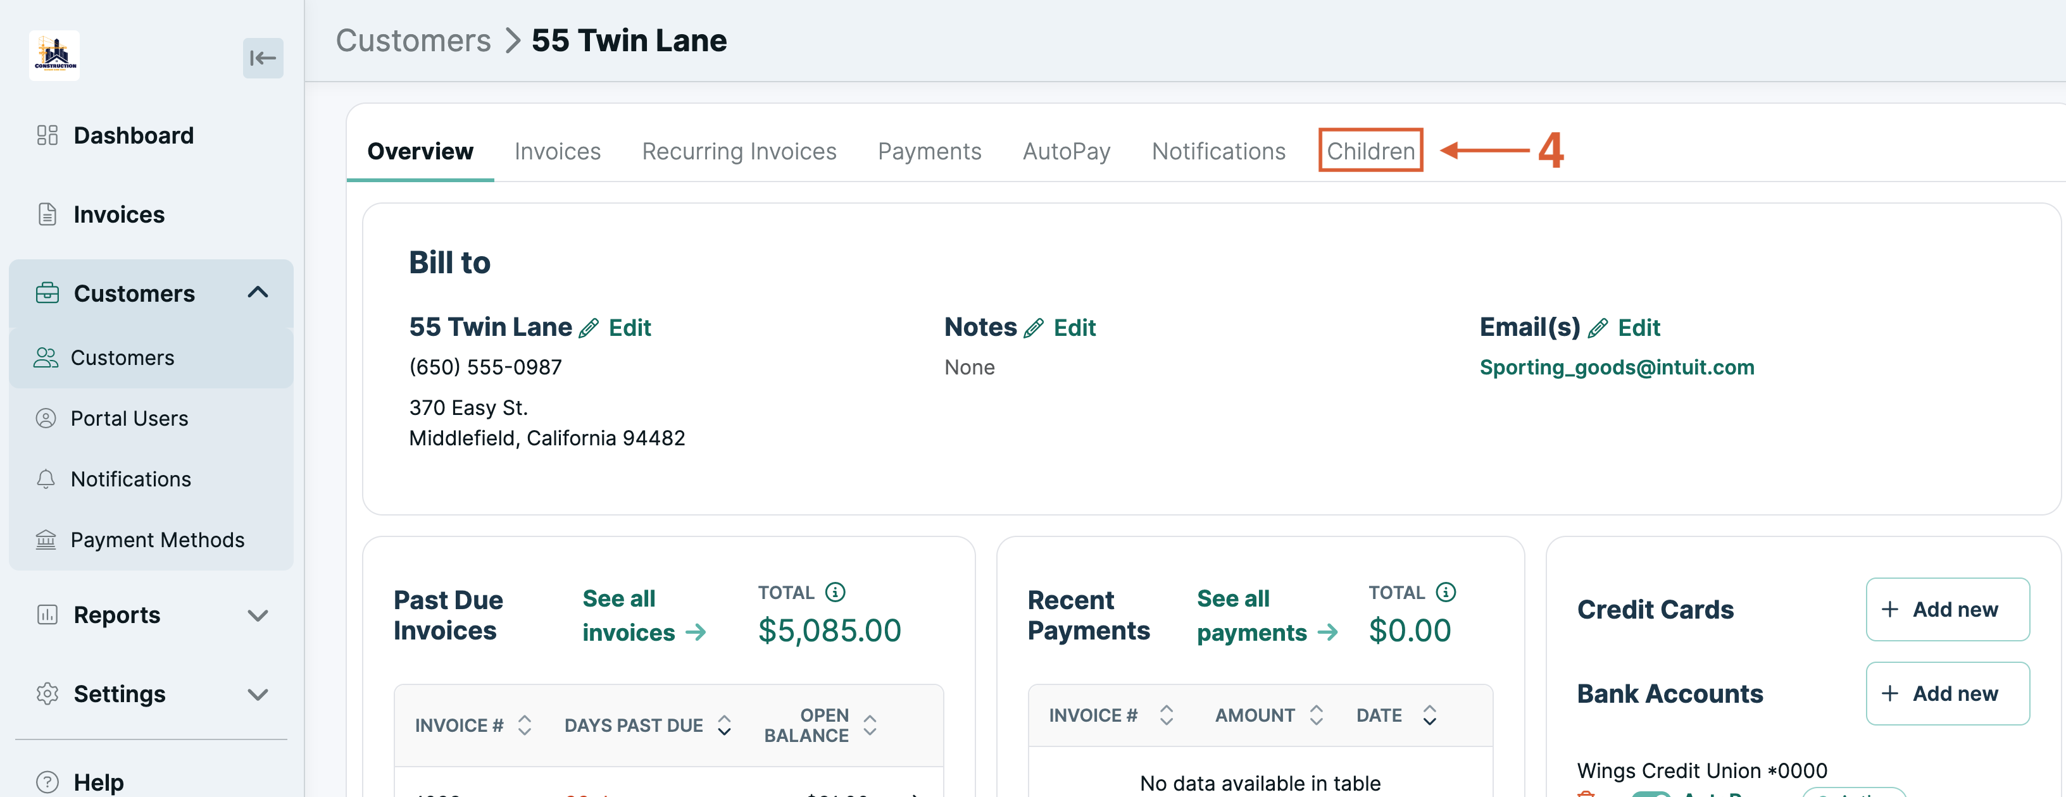Open Sporting_goods@intuit.com email link
Screen dimensions: 2066x797
1616,368
